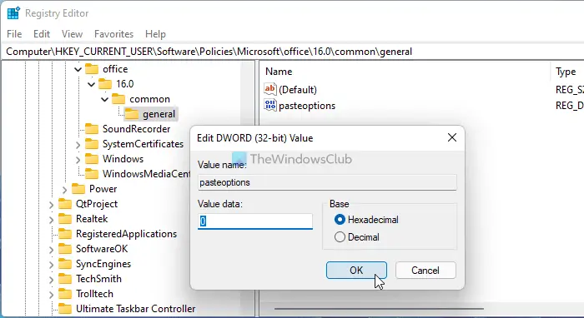The height and width of the screenshot is (318, 584).
Task: Click the Value data field
Action: pyautogui.click(x=255, y=221)
